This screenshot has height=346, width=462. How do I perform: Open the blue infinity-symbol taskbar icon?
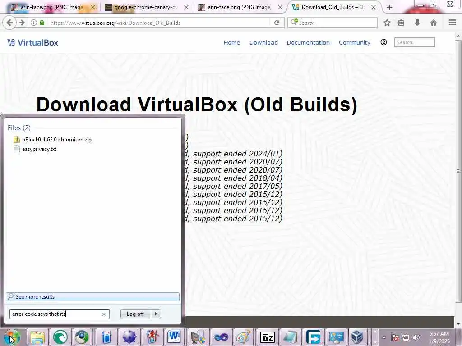[221, 337]
